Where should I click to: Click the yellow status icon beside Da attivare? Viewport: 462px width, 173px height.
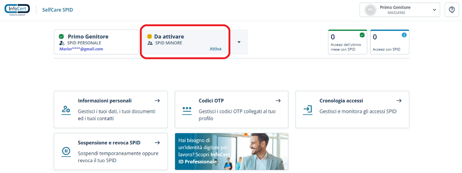click(149, 37)
